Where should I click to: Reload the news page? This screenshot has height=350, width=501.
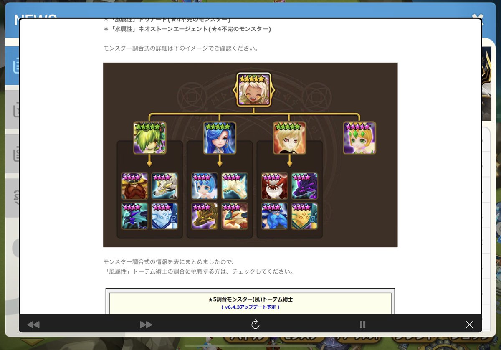[256, 325]
